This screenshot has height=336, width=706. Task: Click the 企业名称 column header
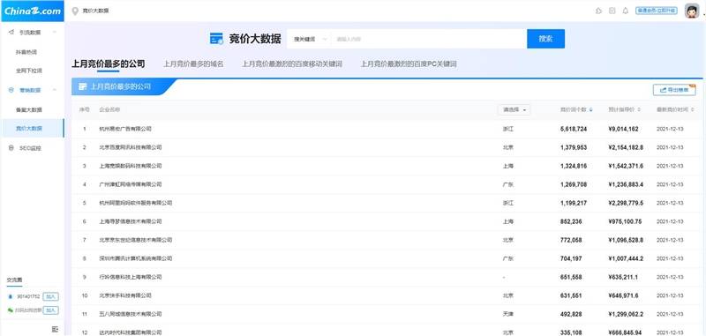(x=109, y=109)
